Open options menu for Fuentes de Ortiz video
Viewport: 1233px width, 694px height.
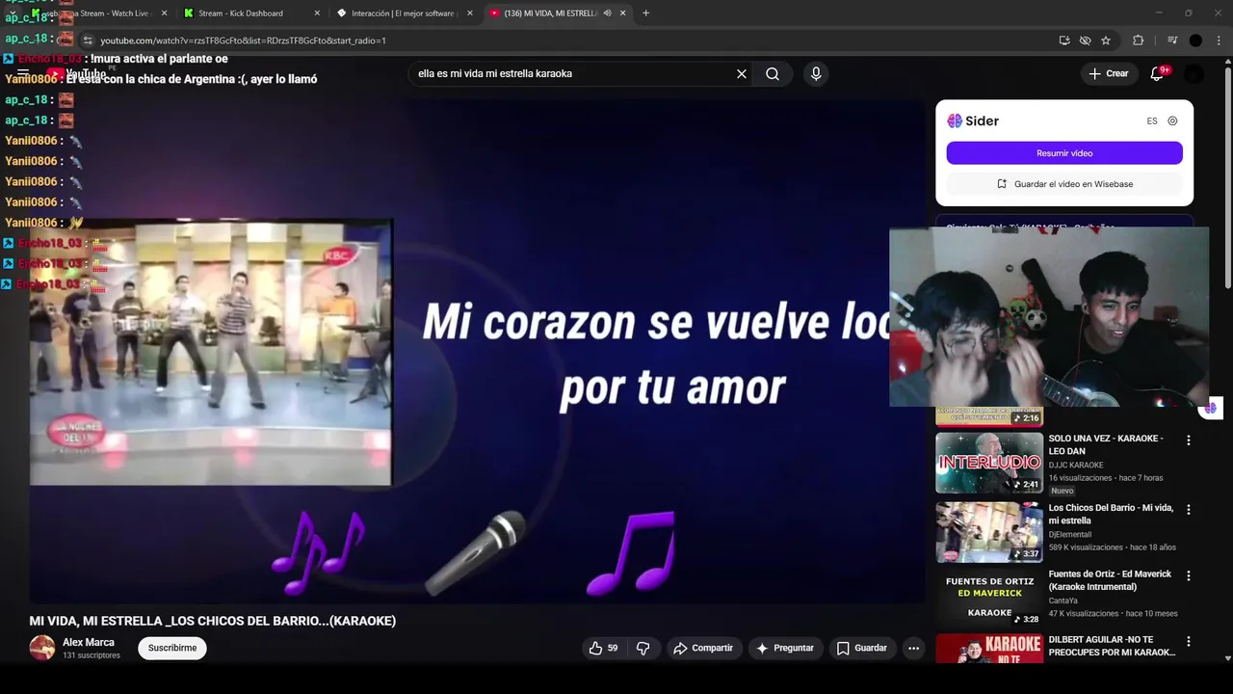[1188, 575]
